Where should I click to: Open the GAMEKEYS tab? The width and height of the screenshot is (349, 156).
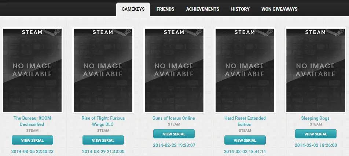(x=133, y=9)
